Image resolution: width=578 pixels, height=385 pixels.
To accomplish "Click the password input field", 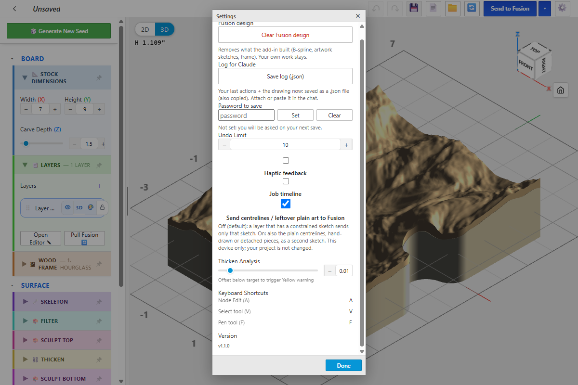I will 246,115.
